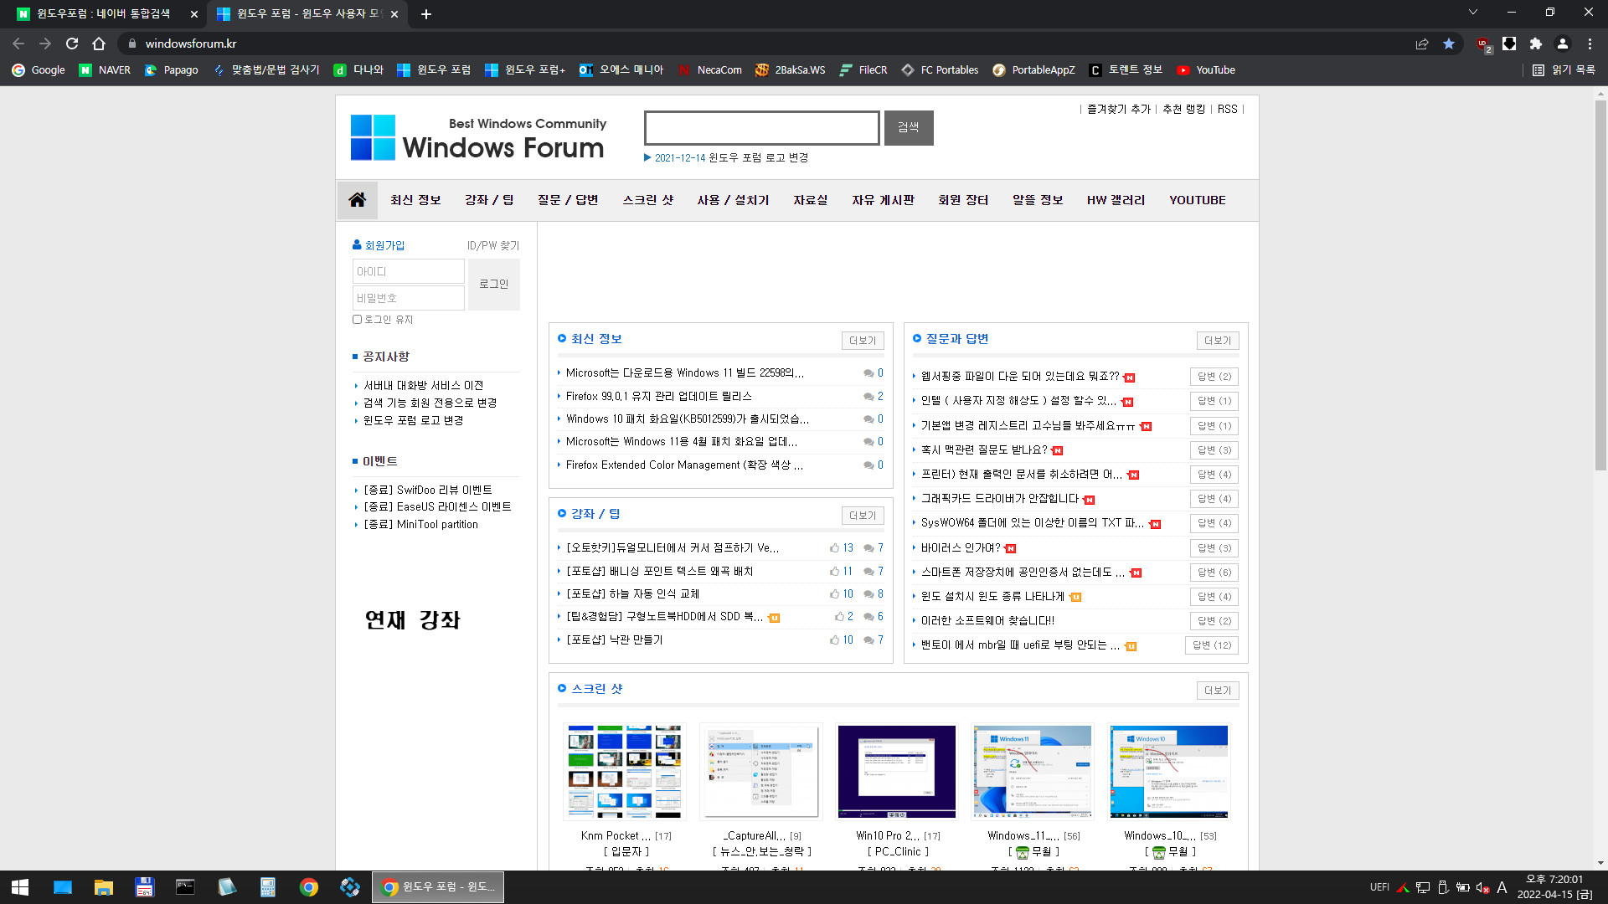The image size is (1608, 904).
Task: Open the RSS link
Action: 1227,109
